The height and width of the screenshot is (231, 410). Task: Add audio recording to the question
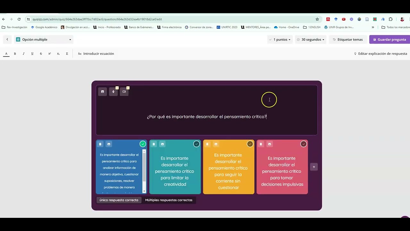point(113,91)
